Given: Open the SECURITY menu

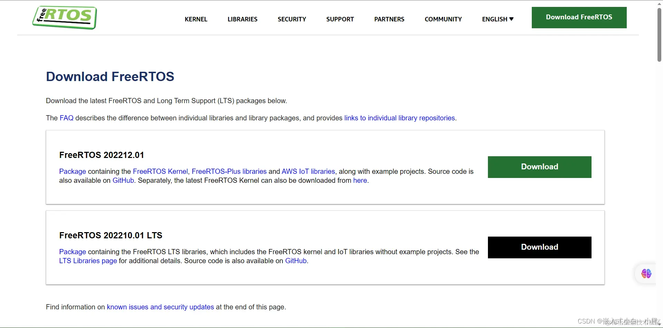Looking at the screenshot, I should [292, 19].
